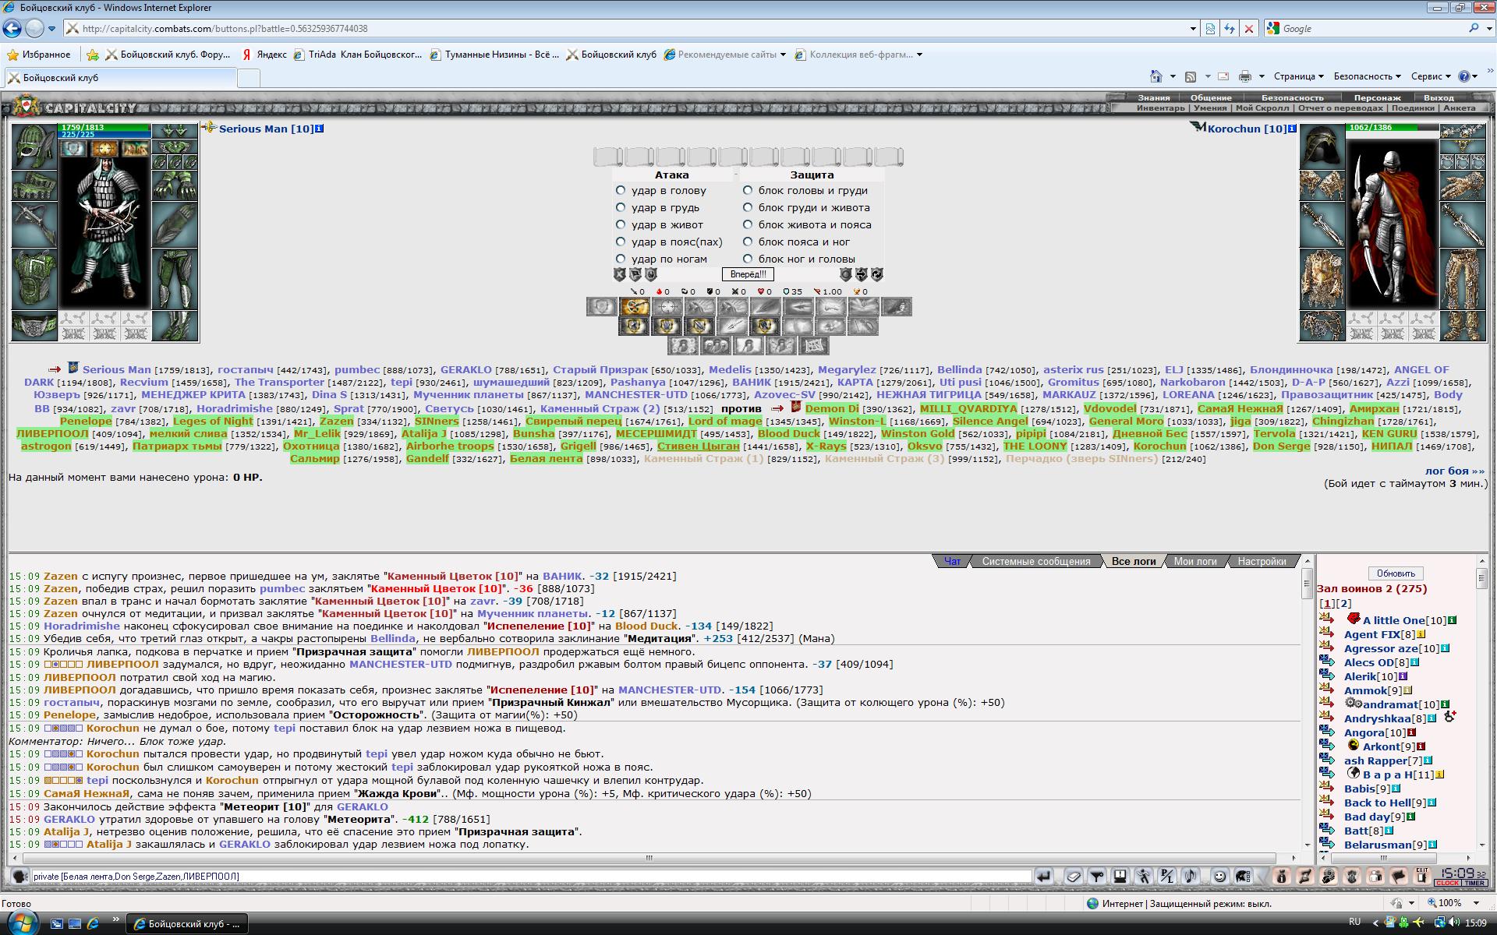
Task: Expand the Home button dropdown arrow
Action: coord(1173,76)
